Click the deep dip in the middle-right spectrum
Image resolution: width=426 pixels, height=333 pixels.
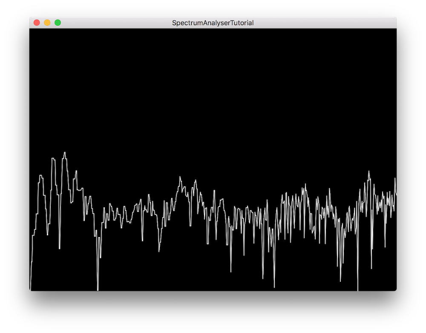[274, 286]
